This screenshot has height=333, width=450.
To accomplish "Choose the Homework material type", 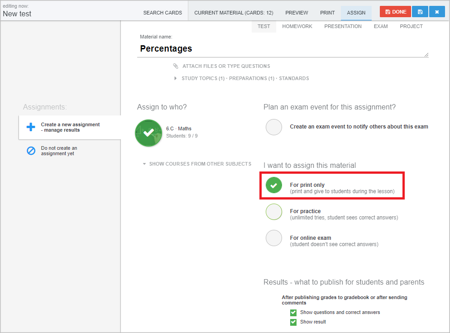I will (297, 26).
